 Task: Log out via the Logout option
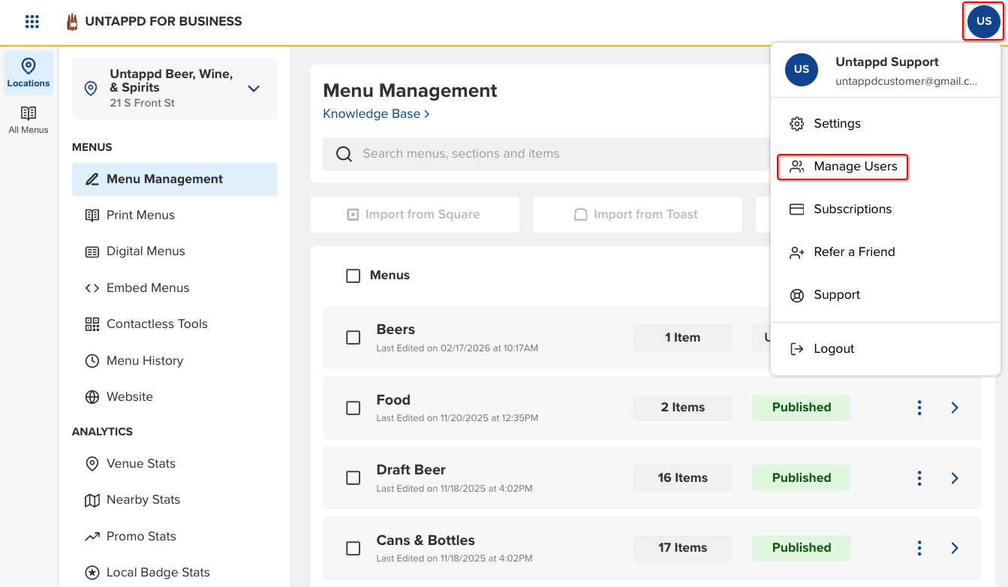(833, 349)
